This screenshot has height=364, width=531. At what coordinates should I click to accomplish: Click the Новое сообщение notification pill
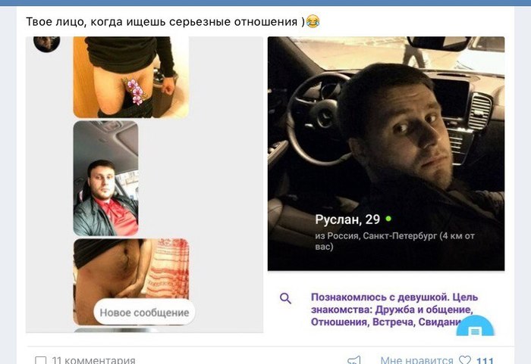144,312
